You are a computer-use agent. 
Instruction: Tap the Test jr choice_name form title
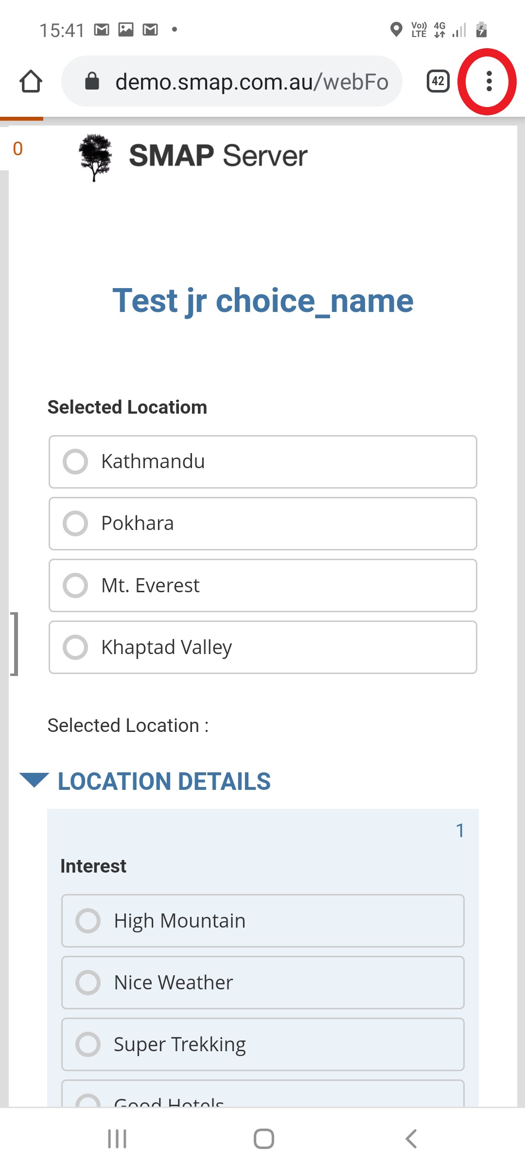262,301
